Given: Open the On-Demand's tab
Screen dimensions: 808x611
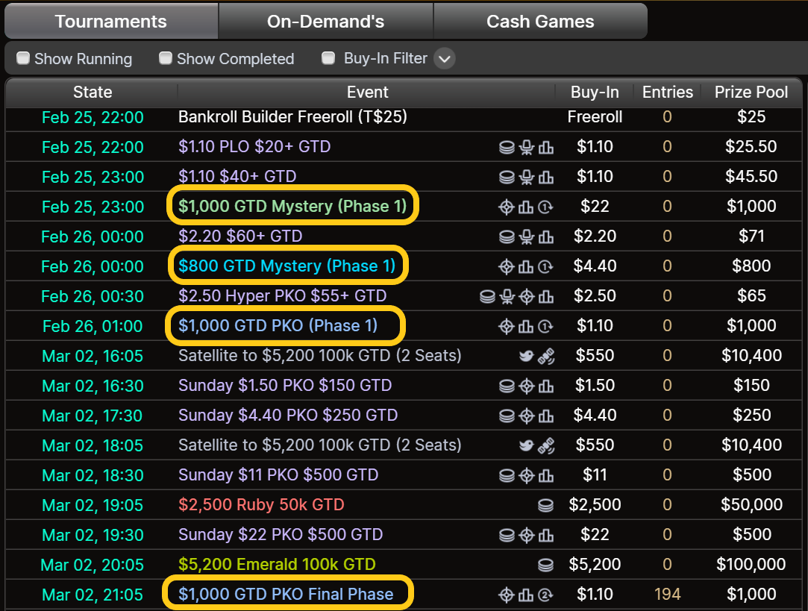Looking at the screenshot, I should (326, 21).
